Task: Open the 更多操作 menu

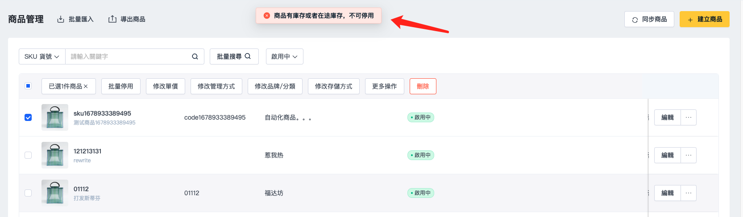Action: point(385,86)
